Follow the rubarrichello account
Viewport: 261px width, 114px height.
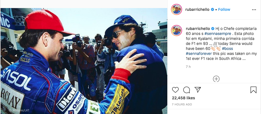point(224,9)
